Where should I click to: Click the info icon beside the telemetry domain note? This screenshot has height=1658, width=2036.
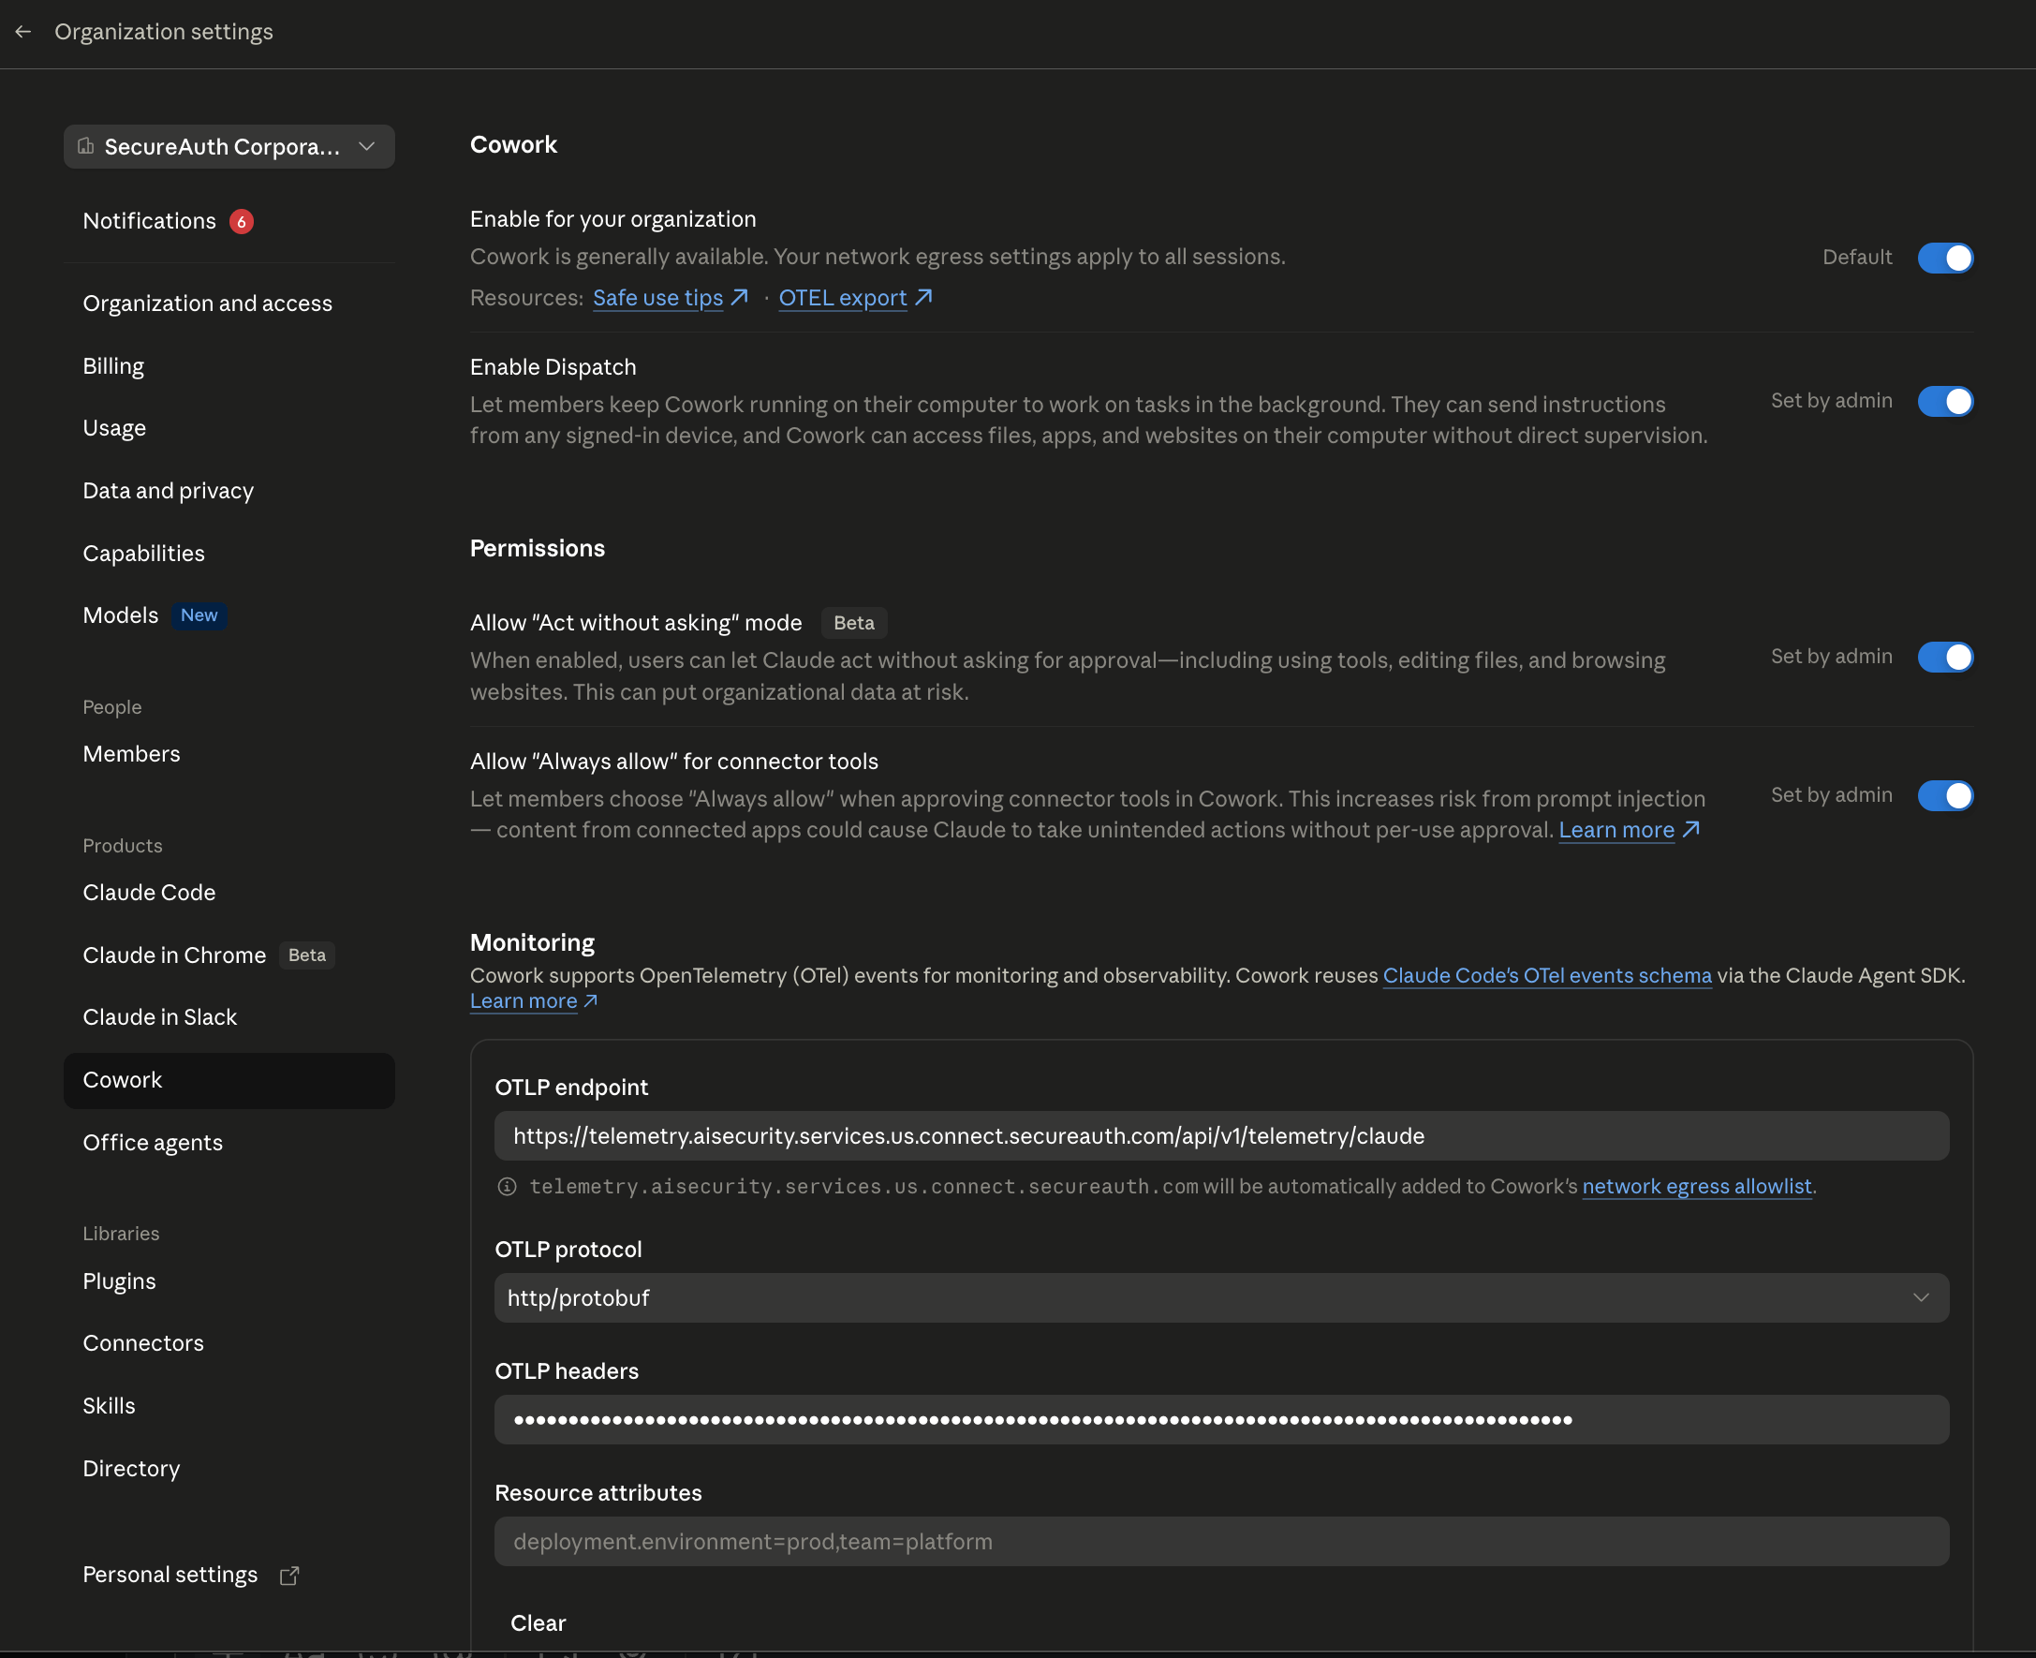tap(507, 1186)
